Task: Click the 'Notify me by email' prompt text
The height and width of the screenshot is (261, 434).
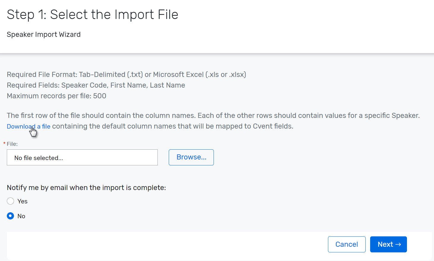Action: [x=86, y=188]
